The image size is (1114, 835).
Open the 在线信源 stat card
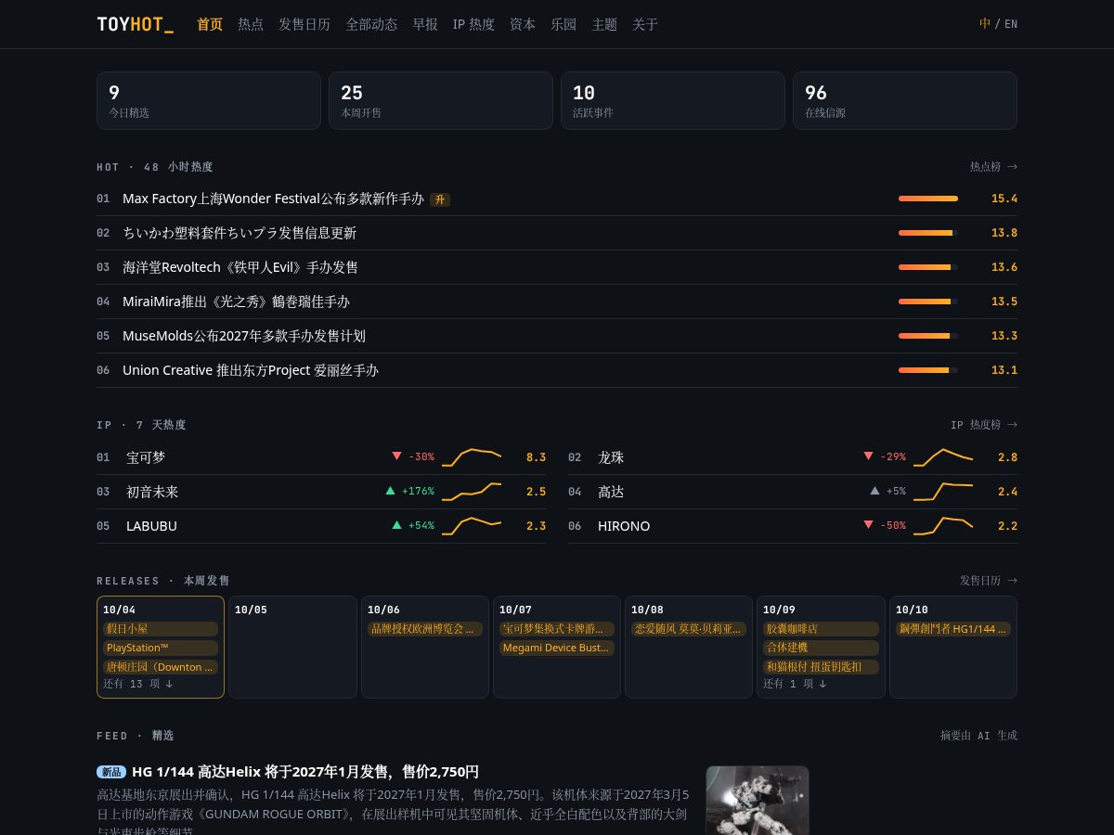905,100
